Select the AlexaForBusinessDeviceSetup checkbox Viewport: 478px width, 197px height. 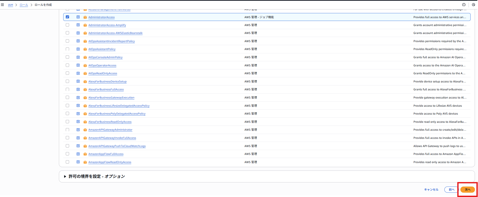click(x=67, y=81)
